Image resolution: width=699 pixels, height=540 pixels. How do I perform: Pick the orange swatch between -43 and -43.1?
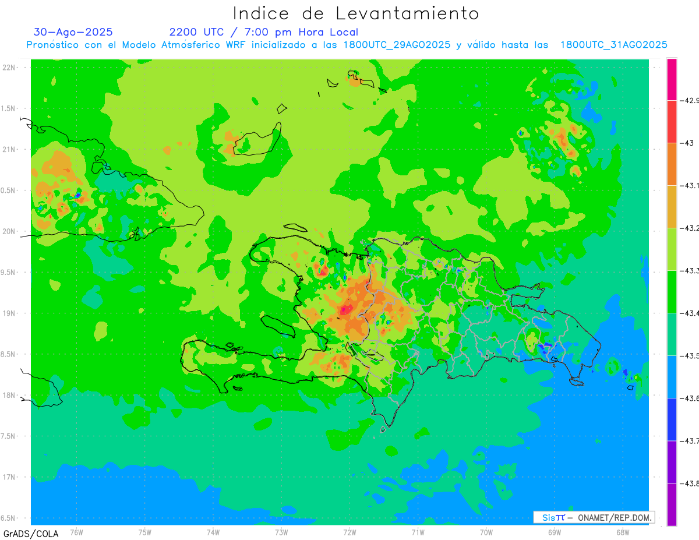click(x=672, y=164)
